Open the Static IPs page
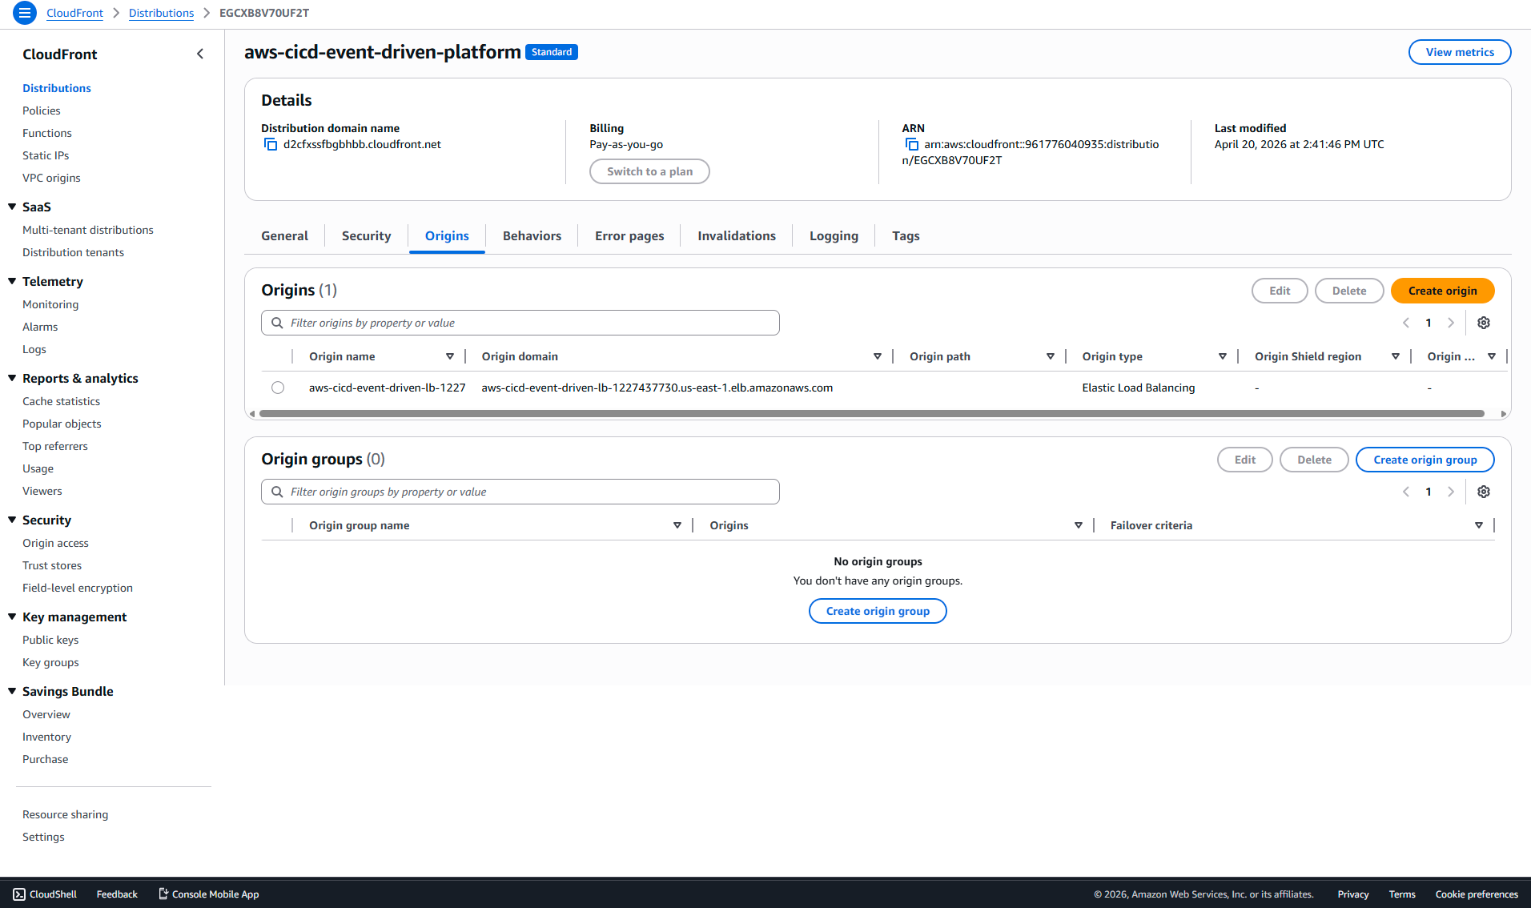Viewport: 1531px width, 908px height. click(46, 155)
